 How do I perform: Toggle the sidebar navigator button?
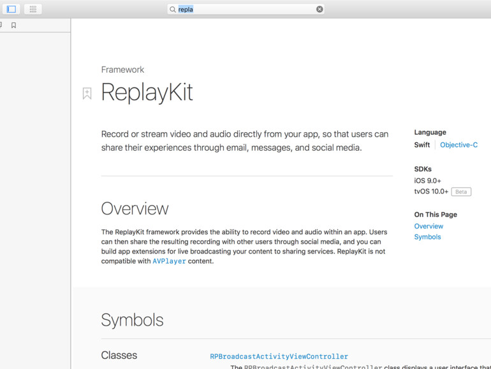[11, 9]
